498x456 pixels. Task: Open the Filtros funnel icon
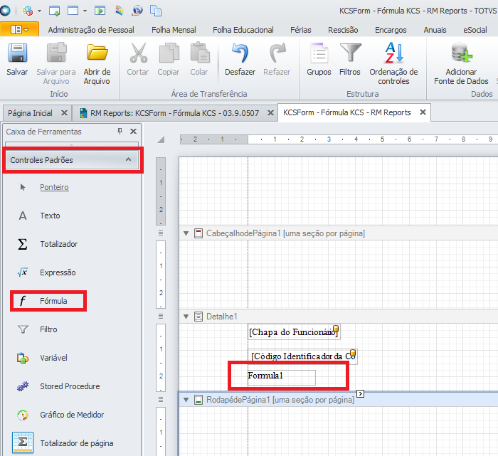click(x=350, y=53)
